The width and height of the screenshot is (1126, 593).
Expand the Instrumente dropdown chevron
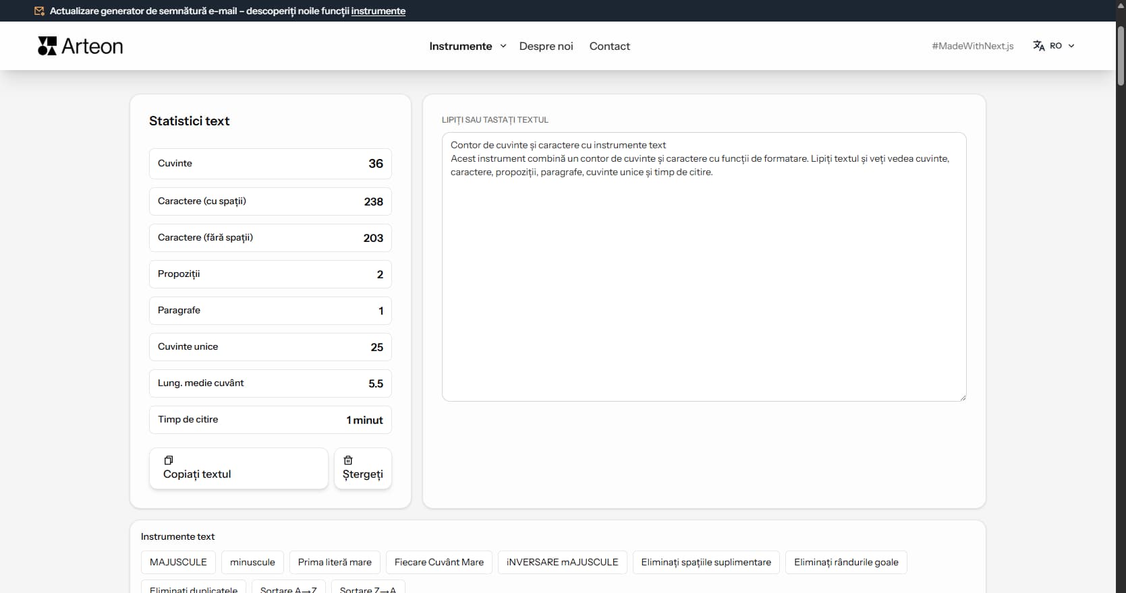(x=503, y=46)
